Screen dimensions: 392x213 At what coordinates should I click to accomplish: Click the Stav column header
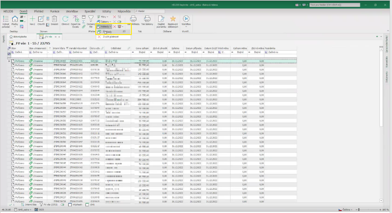(x=14, y=48)
